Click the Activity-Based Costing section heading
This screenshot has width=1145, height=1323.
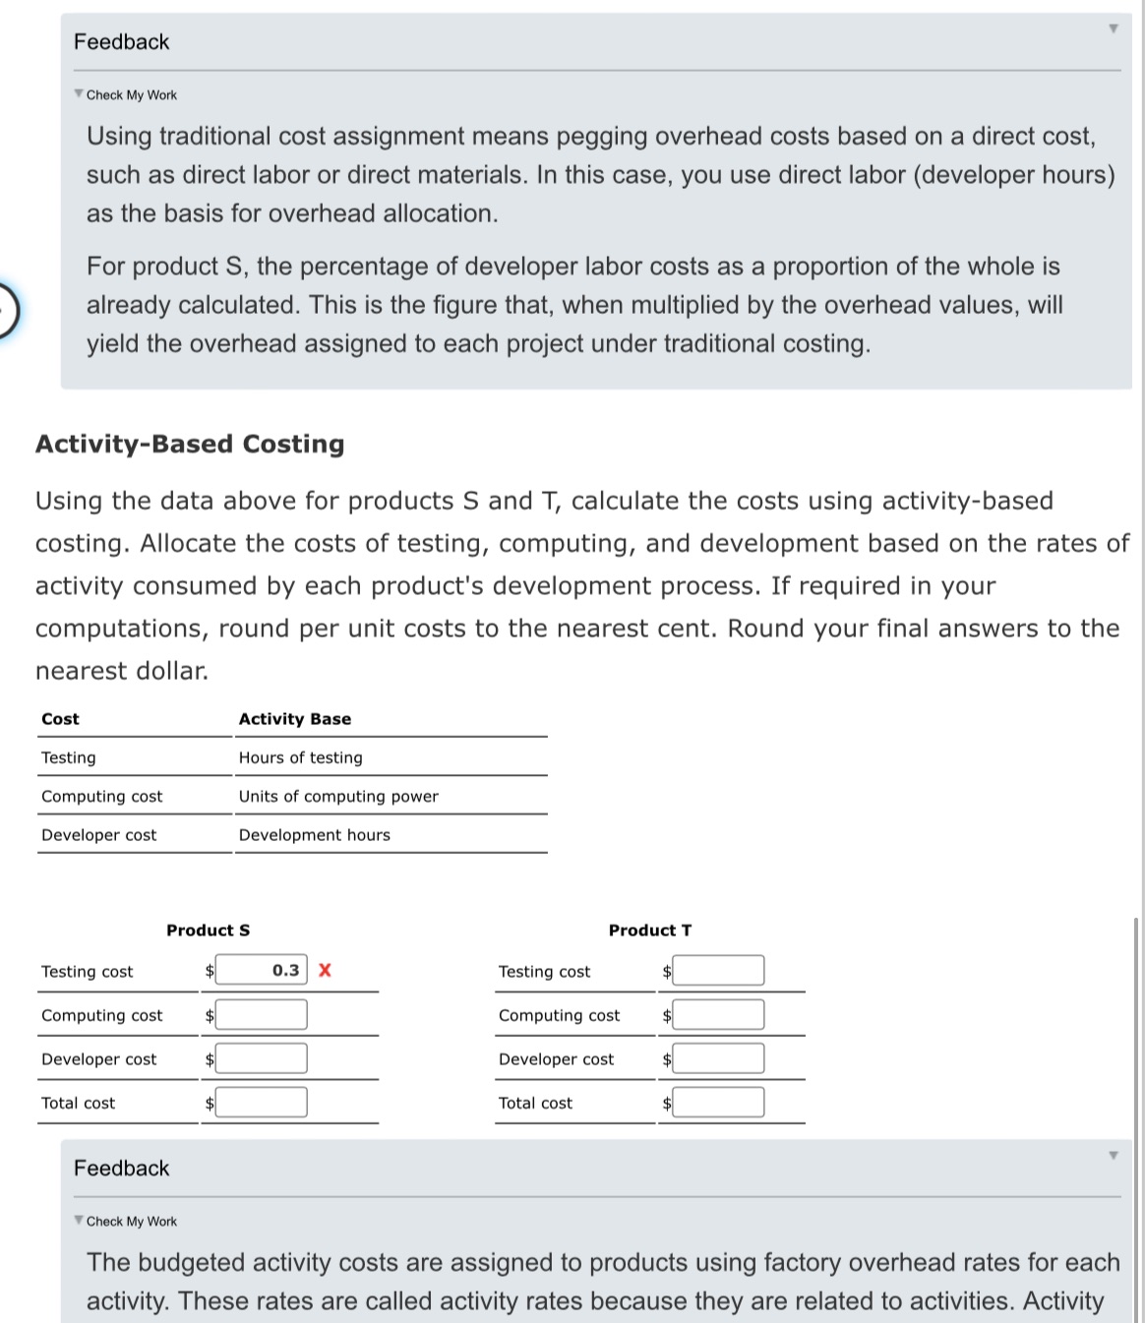(189, 444)
